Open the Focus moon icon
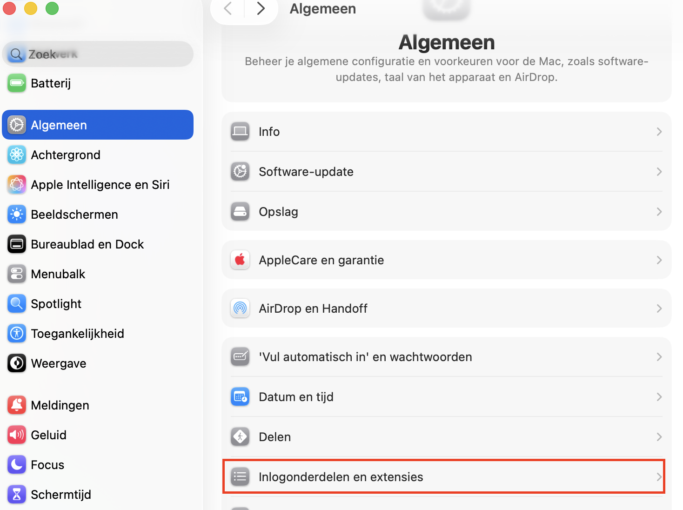 (17, 464)
